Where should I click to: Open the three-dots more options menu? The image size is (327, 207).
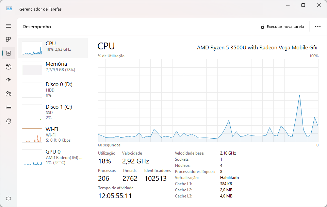tap(317, 27)
